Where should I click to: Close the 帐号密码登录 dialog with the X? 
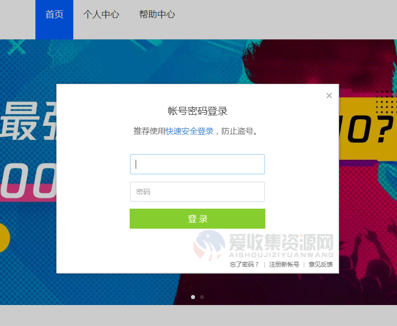329,95
